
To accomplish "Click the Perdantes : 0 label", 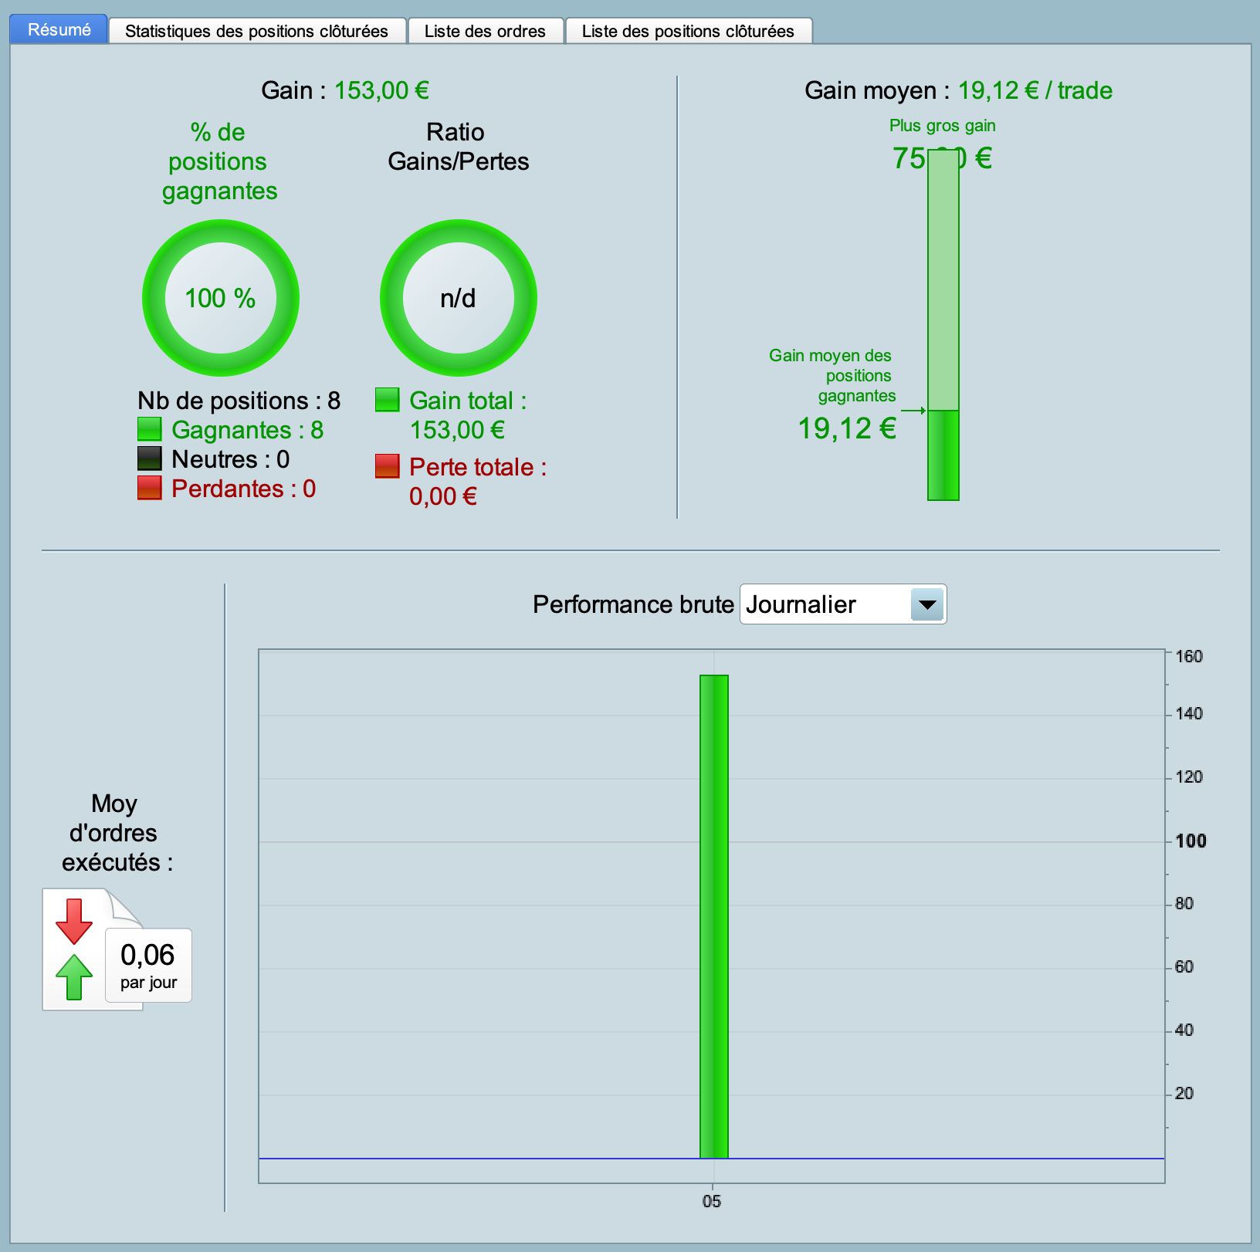I will pos(243,489).
